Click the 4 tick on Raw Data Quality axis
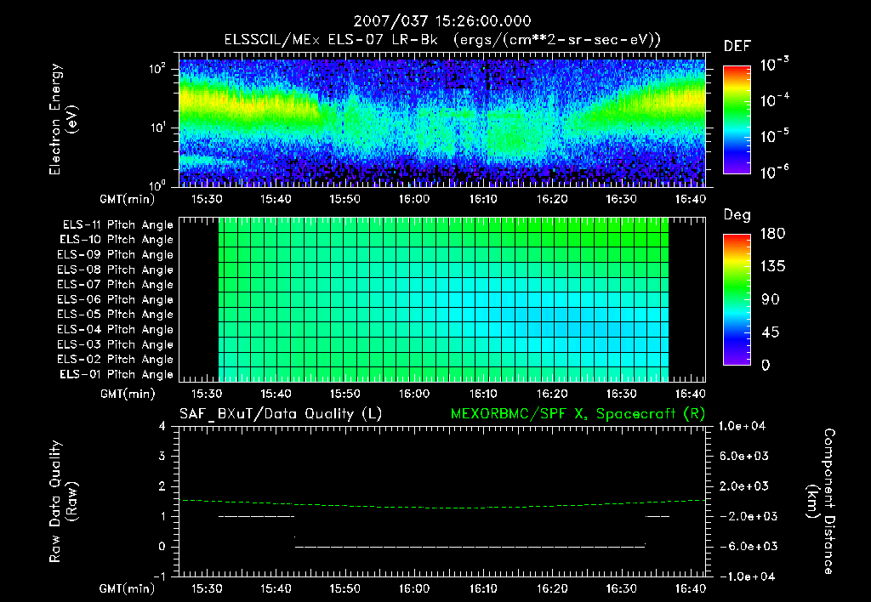The height and width of the screenshot is (602, 871). point(162,426)
